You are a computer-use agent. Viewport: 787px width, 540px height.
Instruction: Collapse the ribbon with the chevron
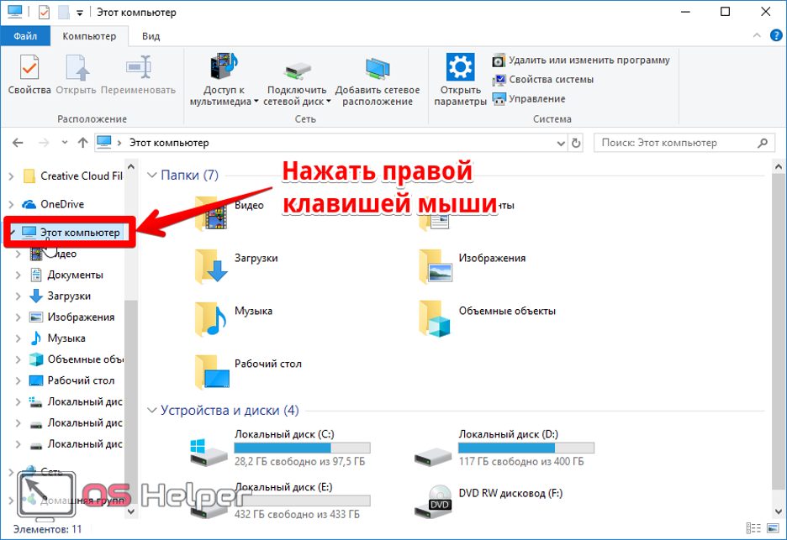click(757, 35)
